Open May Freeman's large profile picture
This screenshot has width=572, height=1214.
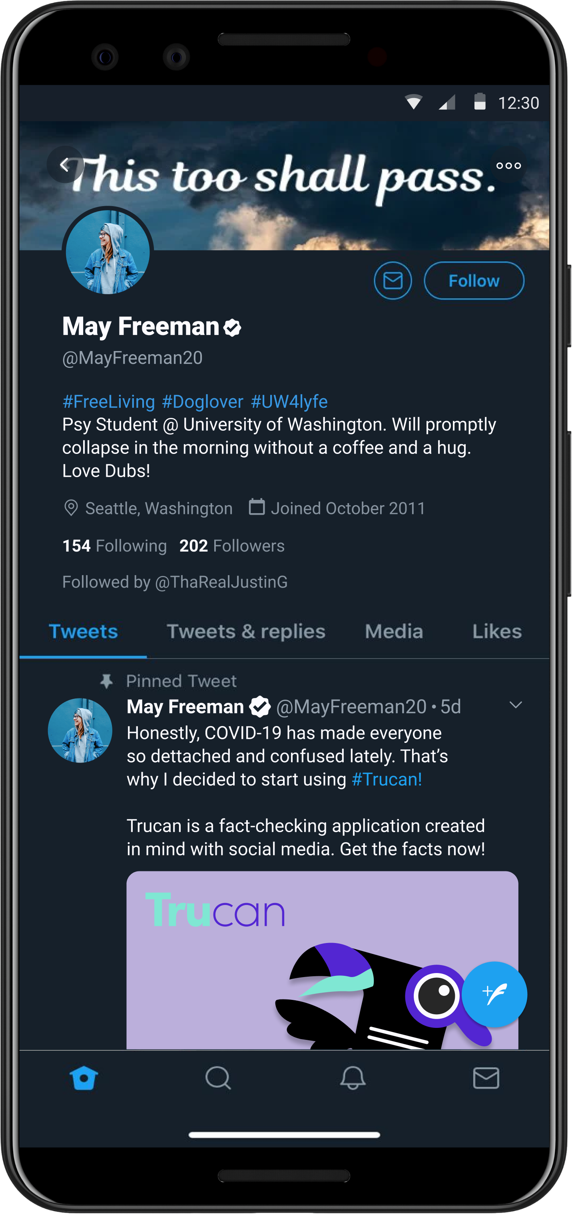108,252
